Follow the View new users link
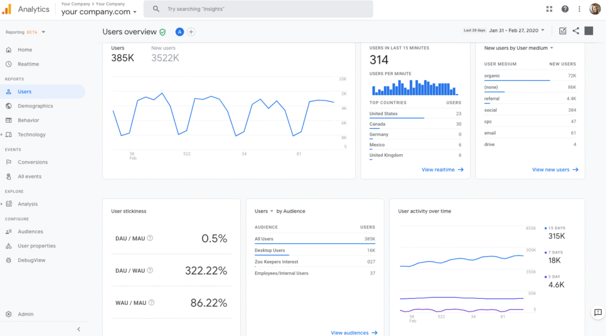 pos(555,169)
